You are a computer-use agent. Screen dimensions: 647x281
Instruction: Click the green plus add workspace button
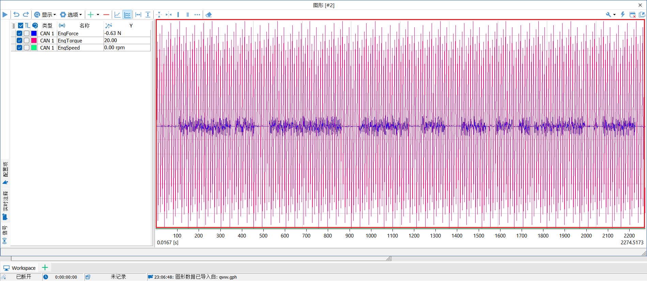pos(45,267)
